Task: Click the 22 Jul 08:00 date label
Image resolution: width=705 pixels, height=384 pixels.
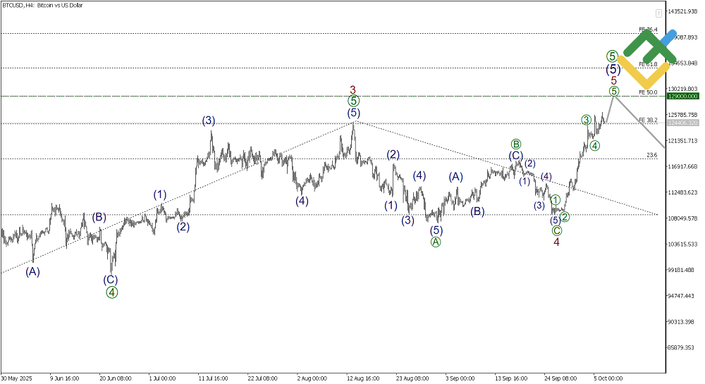Action: click(x=263, y=378)
